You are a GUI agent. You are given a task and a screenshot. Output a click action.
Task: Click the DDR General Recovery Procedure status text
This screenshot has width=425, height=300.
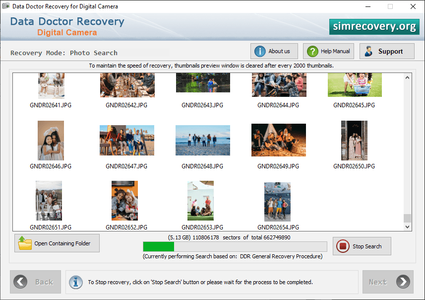[233, 256]
